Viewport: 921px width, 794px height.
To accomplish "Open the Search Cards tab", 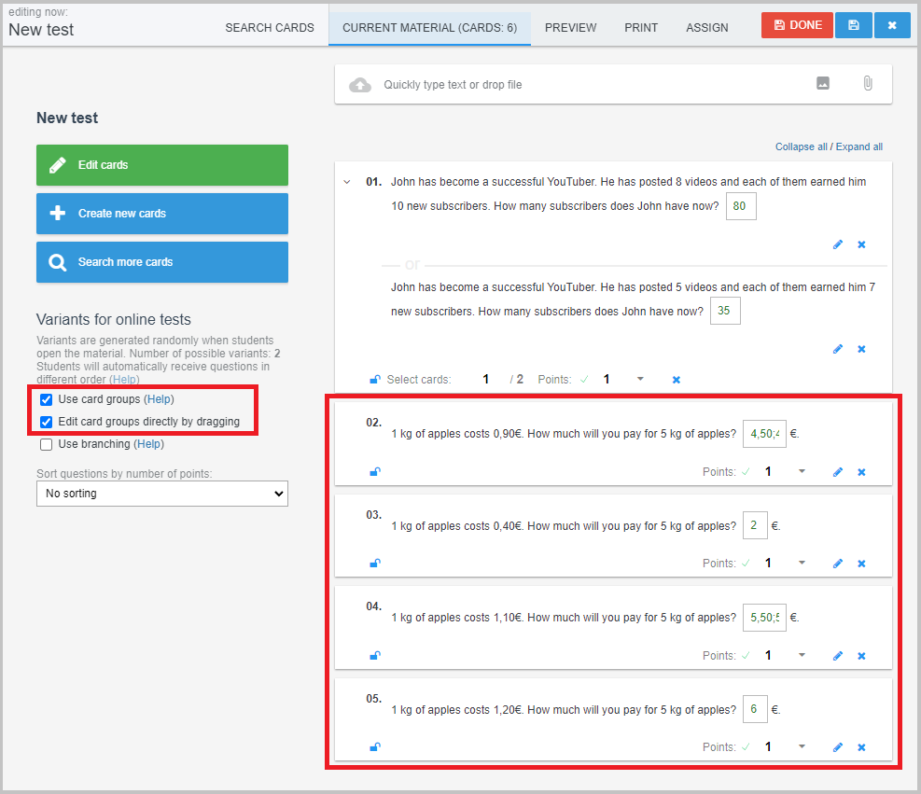I will coord(270,28).
